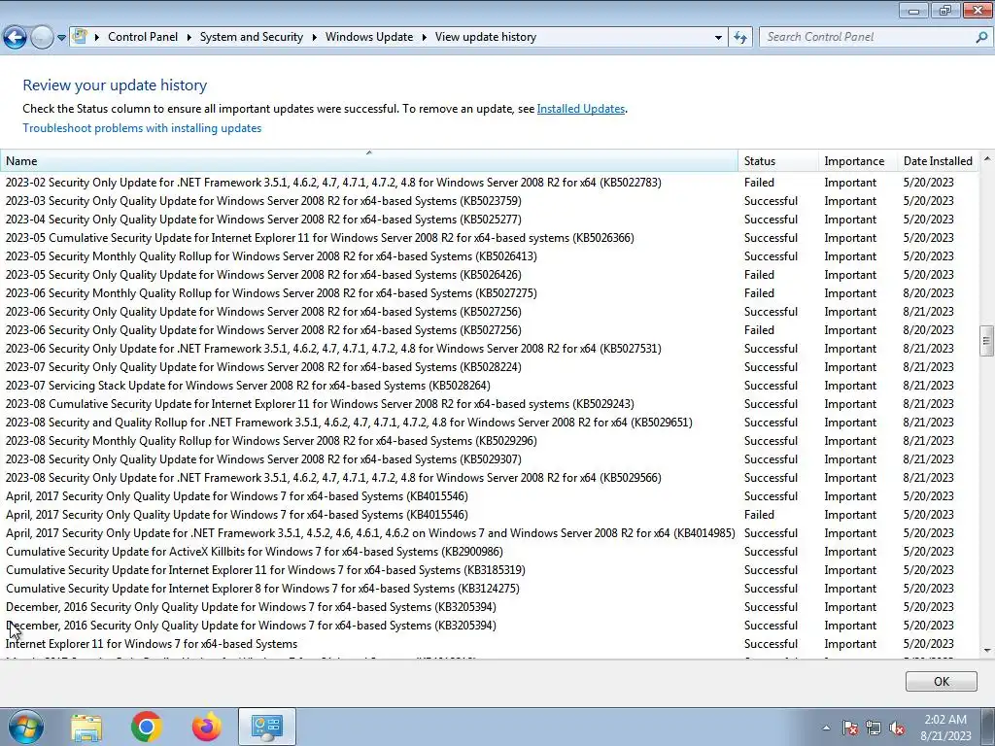
Task: Click the Forward navigation arrow
Action: click(x=42, y=38)
